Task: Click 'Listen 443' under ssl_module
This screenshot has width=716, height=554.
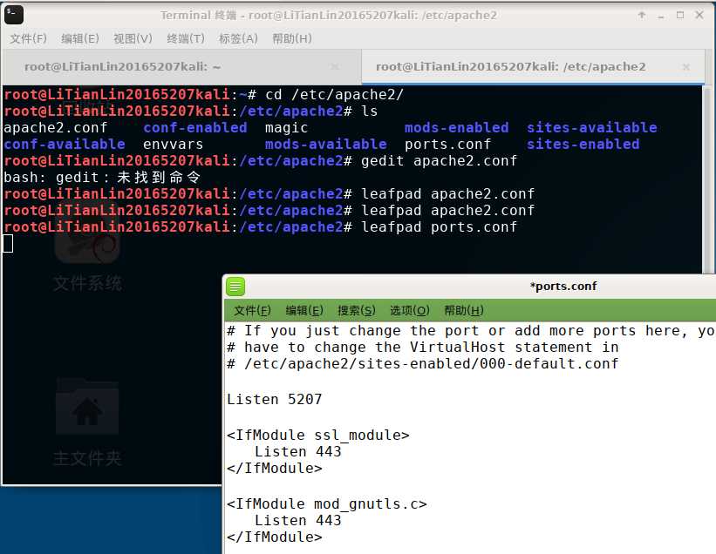Action: pos(297,451)
